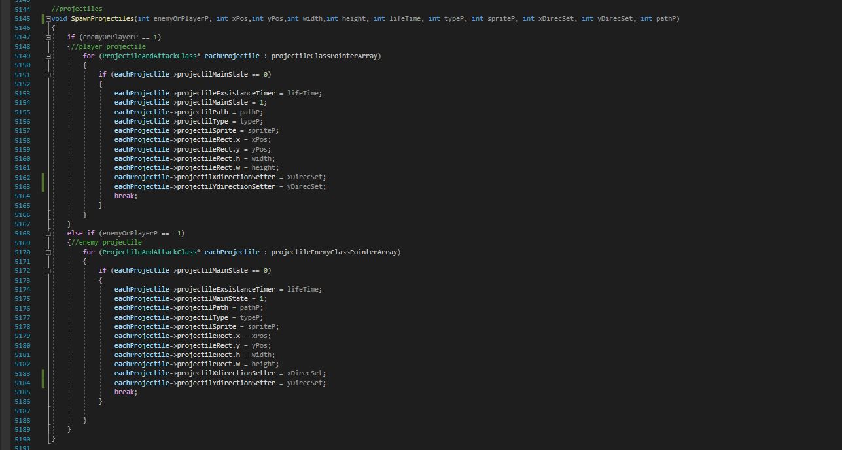The height and width of the screenshot is (450, 842).
Task: Collapse the if block at line 5172
Action: tap(48, 271)
